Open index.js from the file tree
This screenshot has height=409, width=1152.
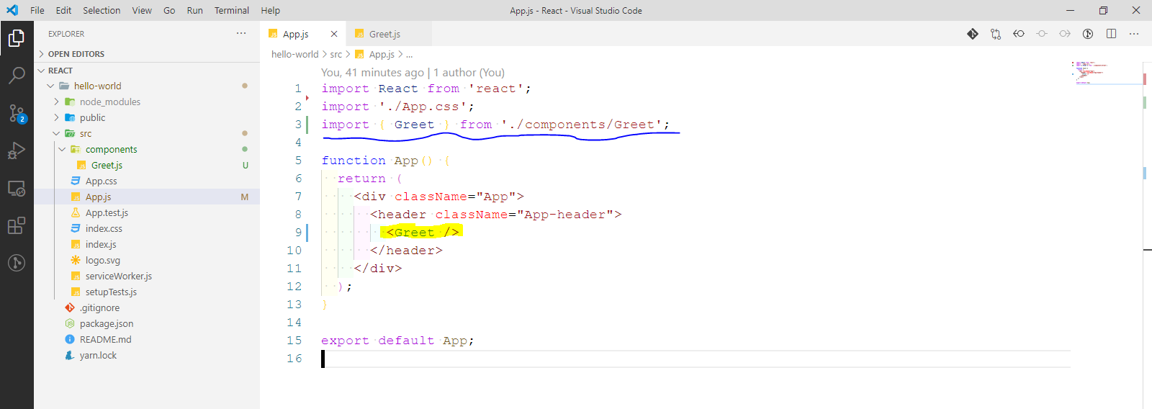(101, 245)
